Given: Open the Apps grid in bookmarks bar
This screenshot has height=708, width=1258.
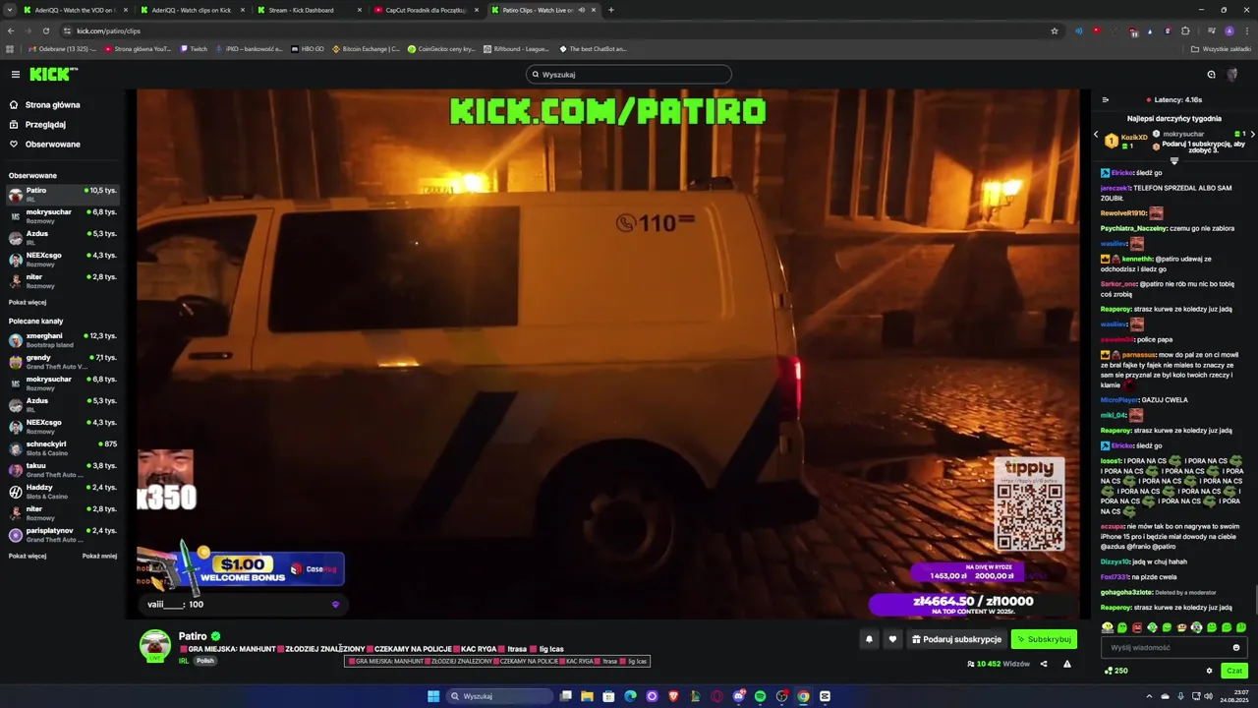Looking at the screenshot, I should coord(10,48).
